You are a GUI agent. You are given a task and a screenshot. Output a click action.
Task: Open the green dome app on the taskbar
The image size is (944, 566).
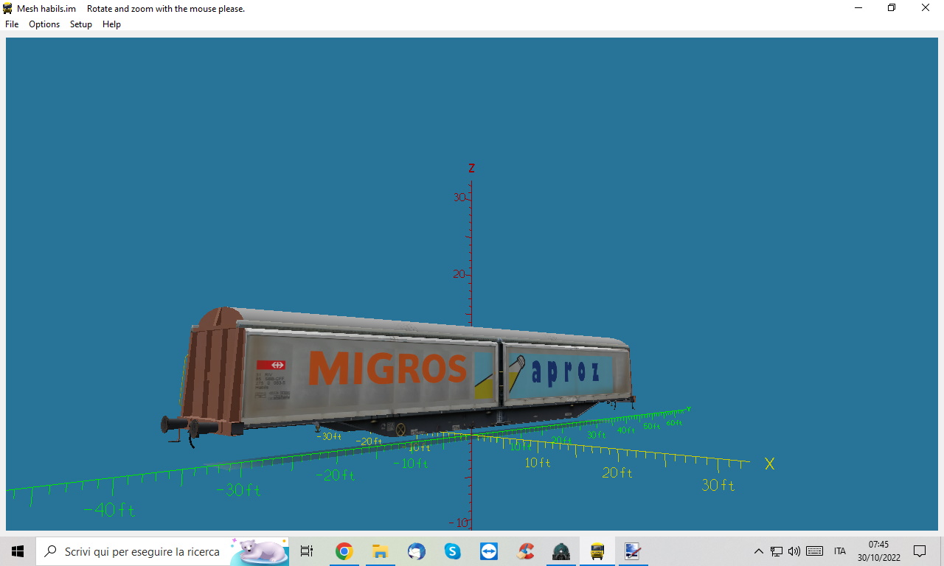pos(561,551)
